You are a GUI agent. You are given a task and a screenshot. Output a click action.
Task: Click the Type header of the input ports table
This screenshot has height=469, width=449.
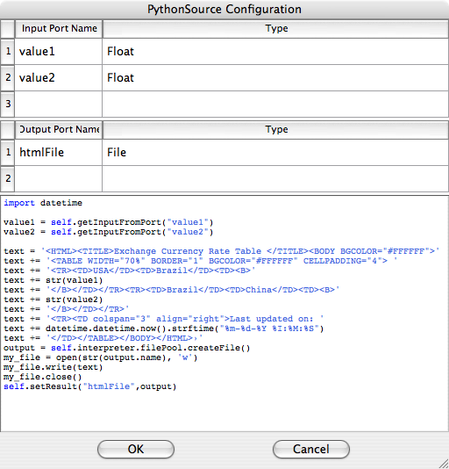[x=275, y=29]
